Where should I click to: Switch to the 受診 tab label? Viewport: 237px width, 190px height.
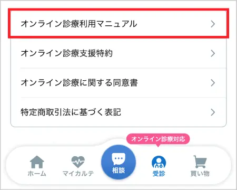(x=159, y=174)
